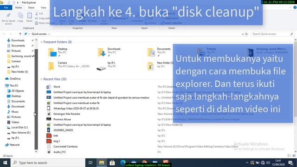Click the Cut scissors button

(39, 13)
